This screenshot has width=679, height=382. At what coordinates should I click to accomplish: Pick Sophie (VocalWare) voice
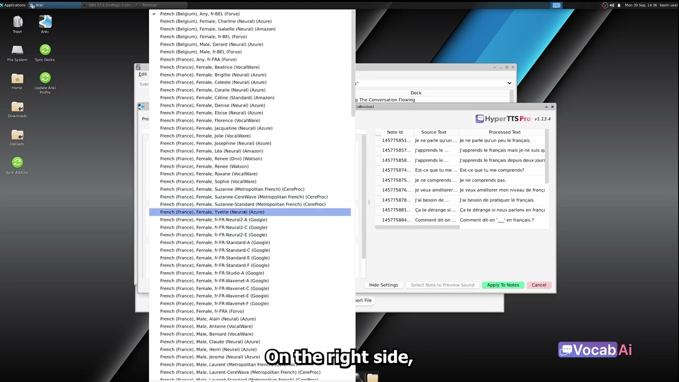pyautogui.click(x=250, y=181)
